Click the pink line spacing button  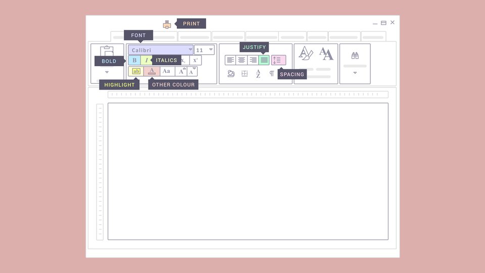[278, 60]
